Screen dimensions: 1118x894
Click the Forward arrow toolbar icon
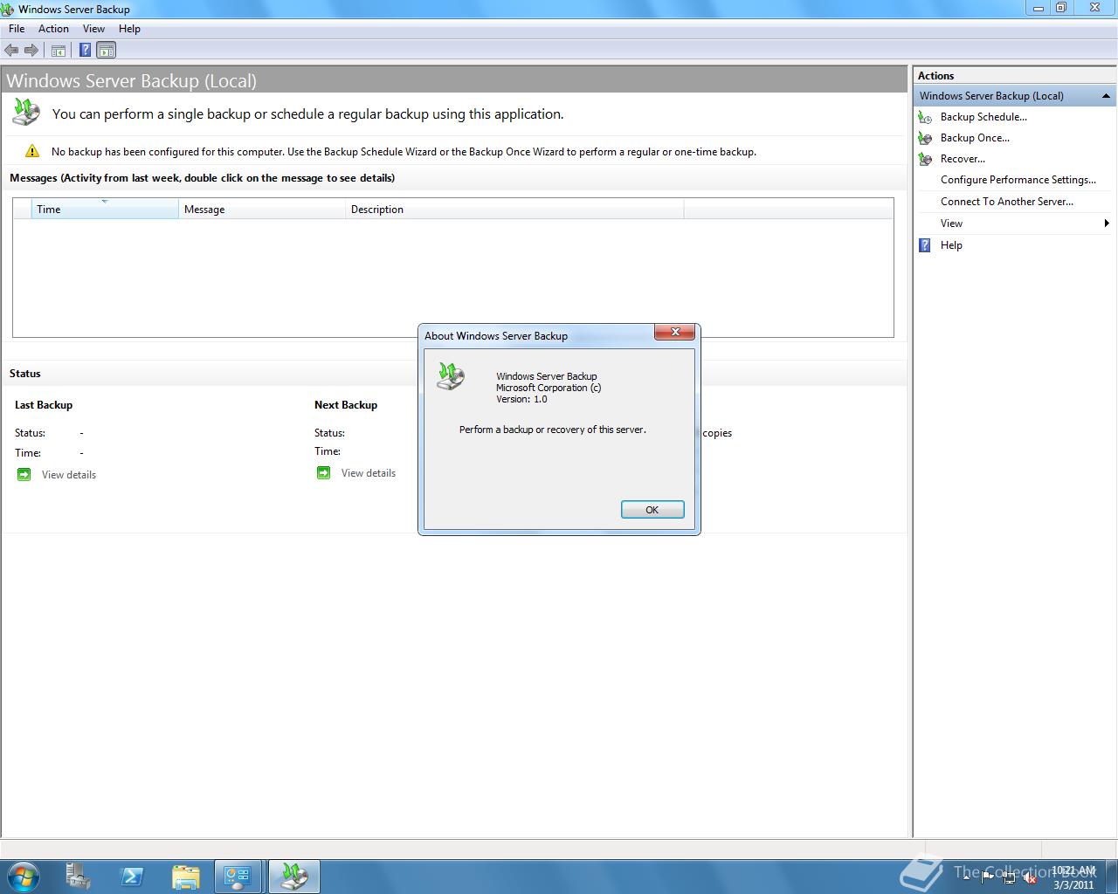coord(31,51)
